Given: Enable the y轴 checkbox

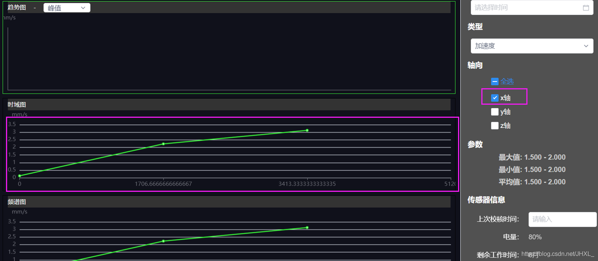Looking at the screenshot, I should [x=495, y=112].
